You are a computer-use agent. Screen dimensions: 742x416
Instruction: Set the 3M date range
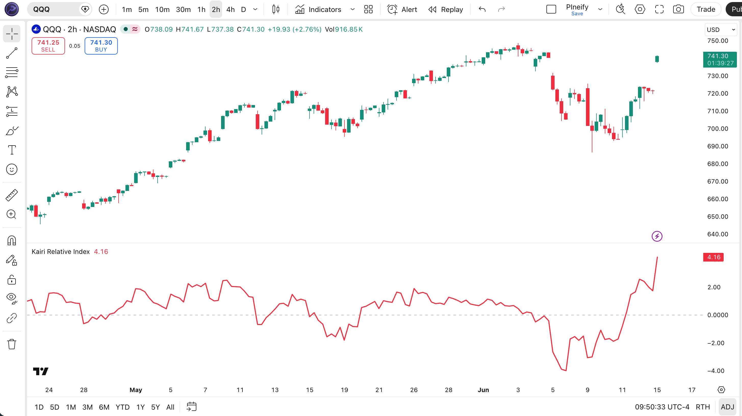87,407
